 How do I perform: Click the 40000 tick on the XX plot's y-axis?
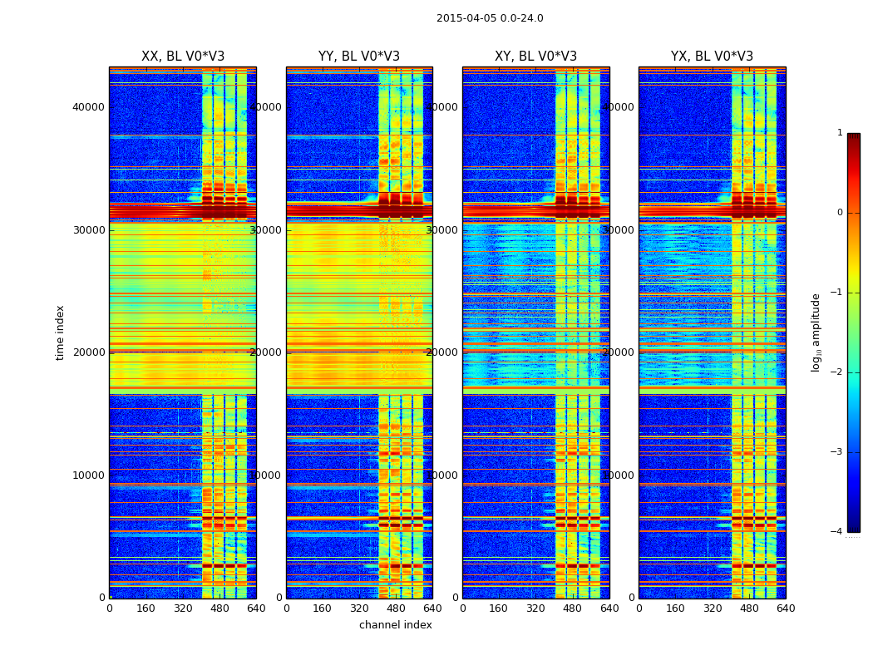coord(88,106)
